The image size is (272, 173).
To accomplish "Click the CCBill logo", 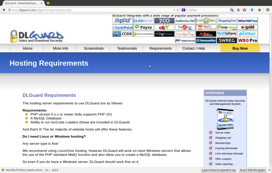I will click(x=122, y=34).
